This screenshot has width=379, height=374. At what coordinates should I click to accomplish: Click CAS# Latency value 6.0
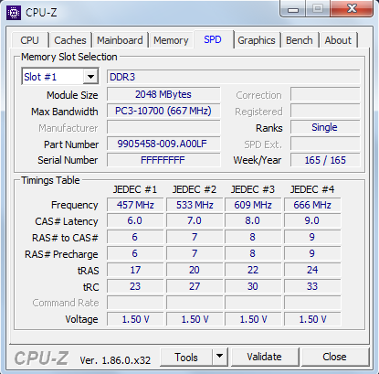tap(135, 220)
